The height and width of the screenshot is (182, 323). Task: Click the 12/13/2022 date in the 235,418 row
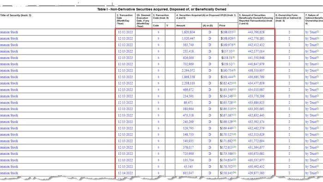[x=125, y=51]
